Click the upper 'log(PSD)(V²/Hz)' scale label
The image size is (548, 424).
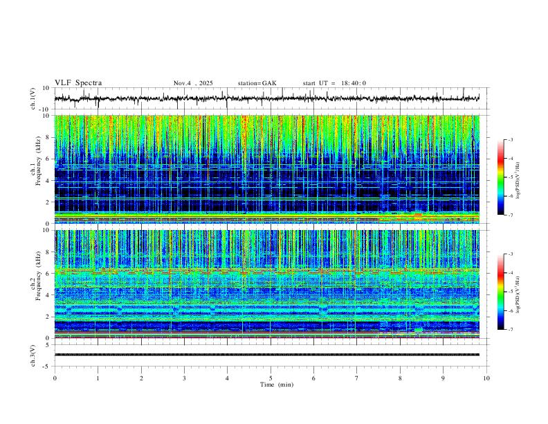point(518,181)
